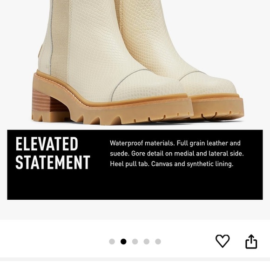Jump to the third carousel dot
The width and height of the screenshot is (270, 270).
[135, 242]
